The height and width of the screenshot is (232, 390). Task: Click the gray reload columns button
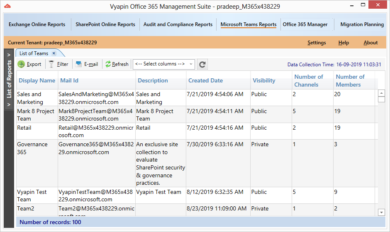[x=202, y=64]
